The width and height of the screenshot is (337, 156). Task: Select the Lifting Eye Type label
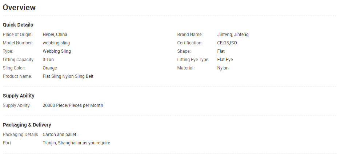coord(193,60)
